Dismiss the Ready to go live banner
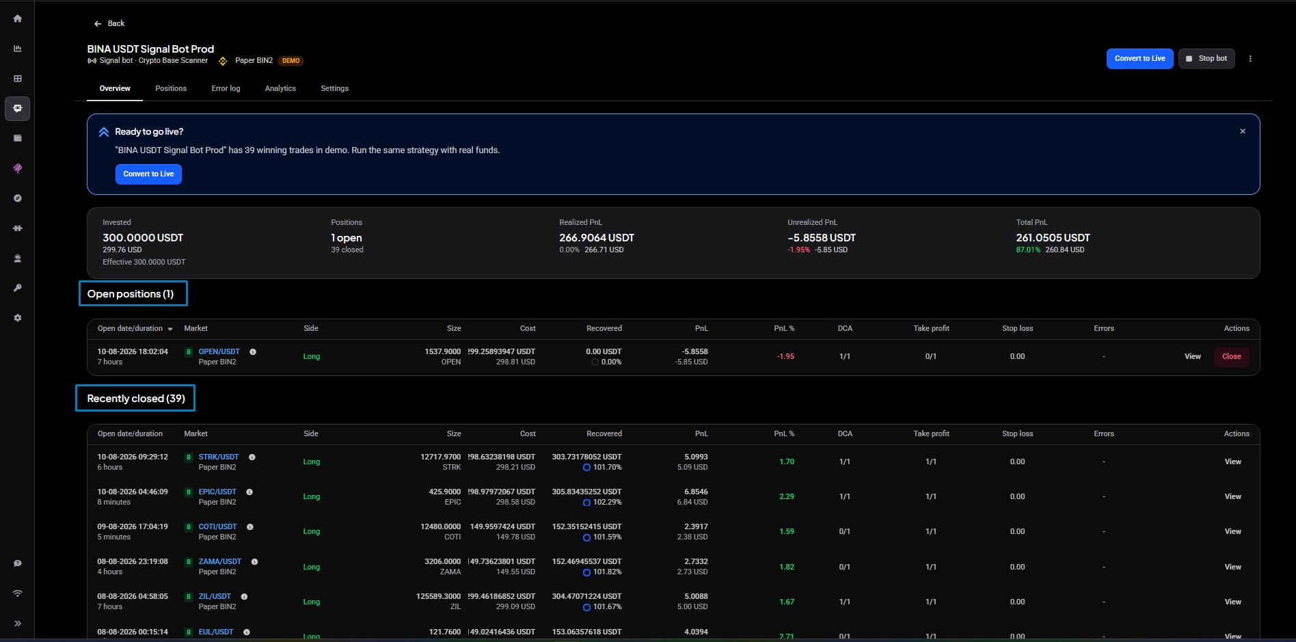This screenshot has height=642, width=1296. click(x=1243, y=131)
